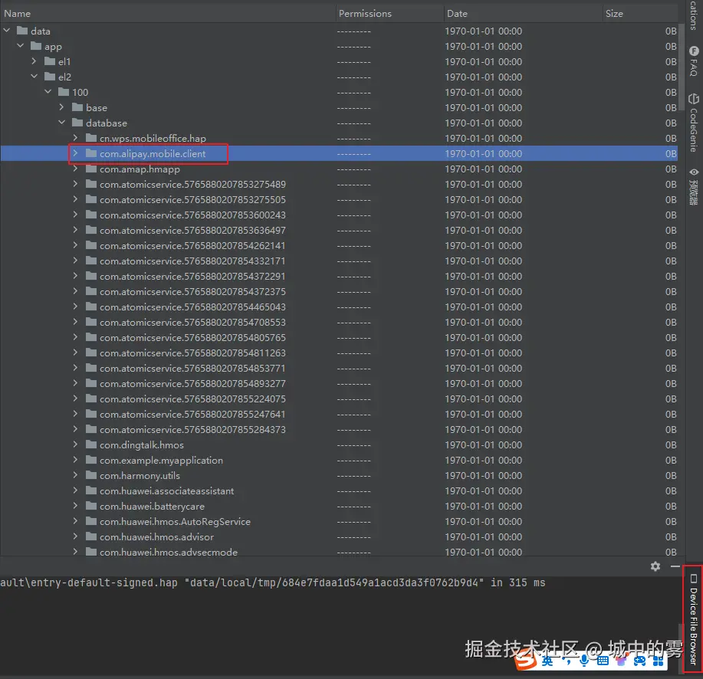Screen dimensions: 703x679
Task: Open the CodeGenie side tab
Action: [694, 123]
